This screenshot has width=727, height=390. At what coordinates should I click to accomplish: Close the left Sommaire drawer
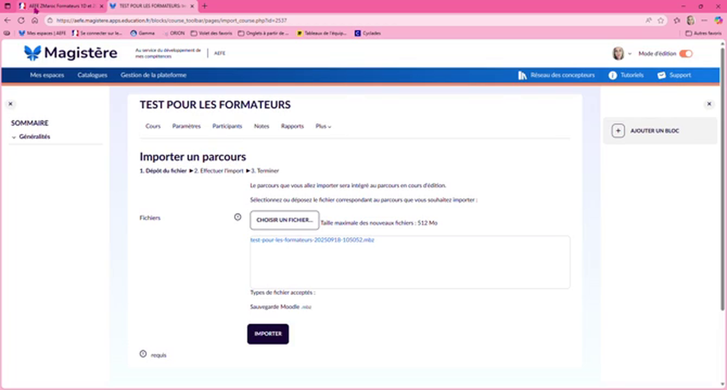click(10, 104)
